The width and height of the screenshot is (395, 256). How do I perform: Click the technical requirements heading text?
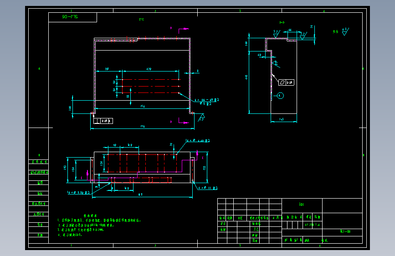click(x=91, y=215)
